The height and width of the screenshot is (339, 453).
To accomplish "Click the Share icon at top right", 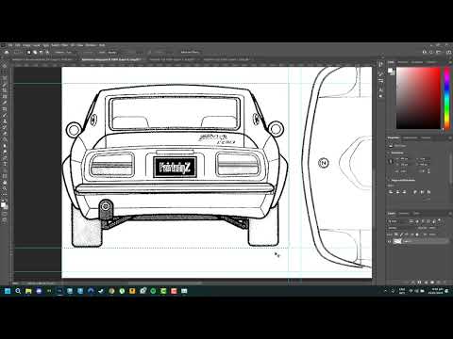I will (x=448, y=52).
